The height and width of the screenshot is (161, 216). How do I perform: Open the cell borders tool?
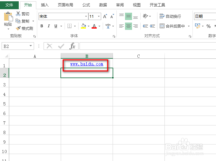pyautogui.click(x=69, y=26)
